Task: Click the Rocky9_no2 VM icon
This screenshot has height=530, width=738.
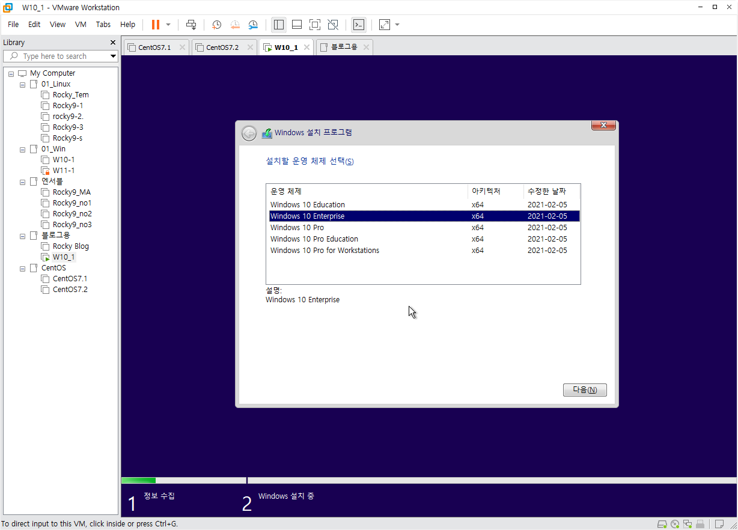Action: [x=45, y=214]
